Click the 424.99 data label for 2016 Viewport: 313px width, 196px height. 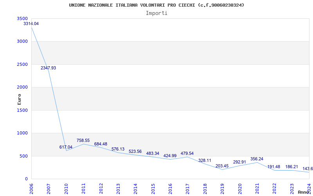(x=170, y=156)
